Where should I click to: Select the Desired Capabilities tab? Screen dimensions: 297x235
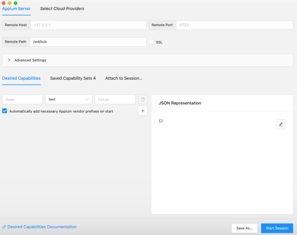[21, 78]
